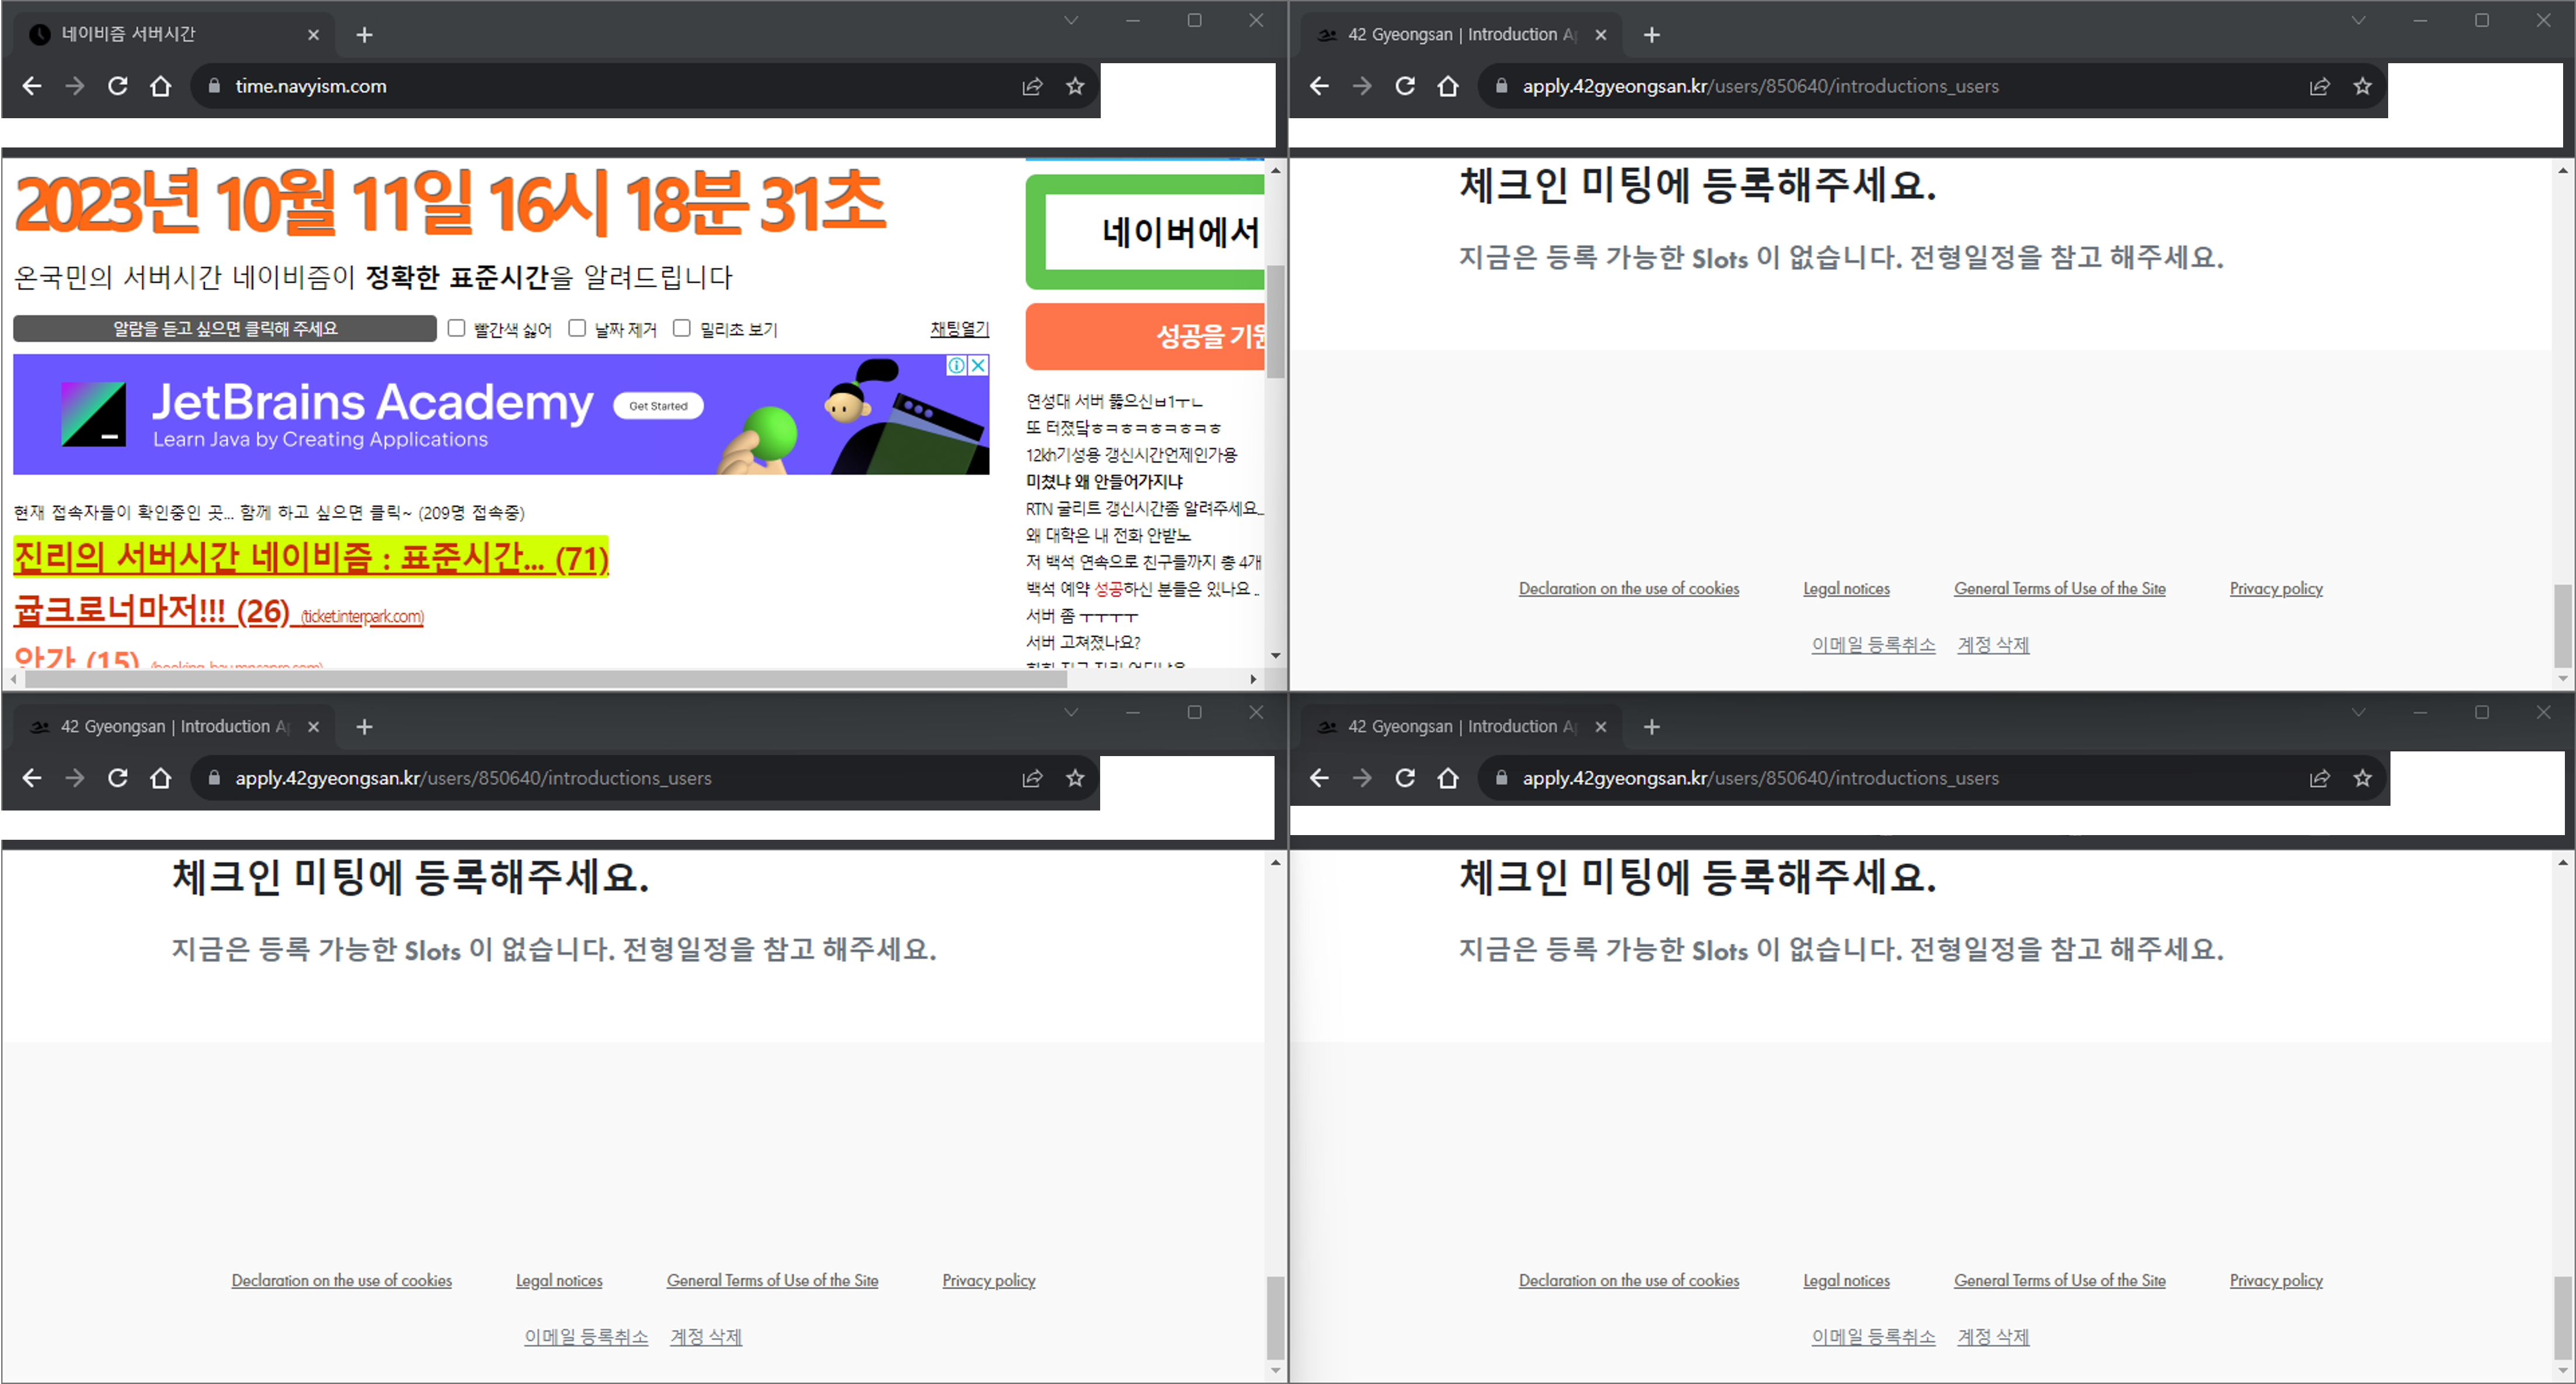Click back arrow in bottom-right browser window
This screenshot has width=2576, height=1384.
pyautogui.click(x=1319, y=778)
